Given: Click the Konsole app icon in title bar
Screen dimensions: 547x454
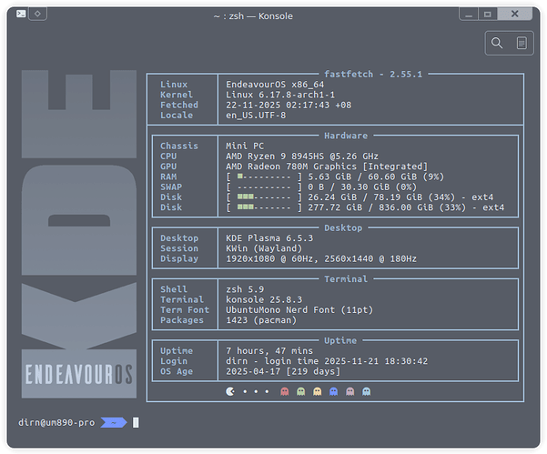Looking at the screenshot, I should pyautogui.click(x=15, y=14).
